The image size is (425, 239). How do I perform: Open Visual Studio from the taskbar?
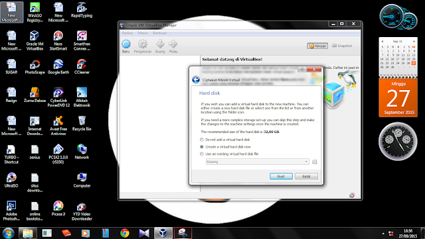tap(144, 233)
